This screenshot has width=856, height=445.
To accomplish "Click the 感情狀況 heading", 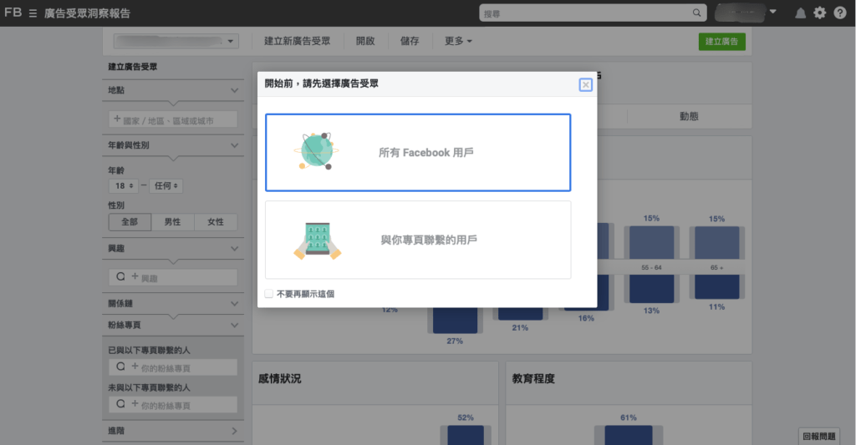I will click(279, 378).
